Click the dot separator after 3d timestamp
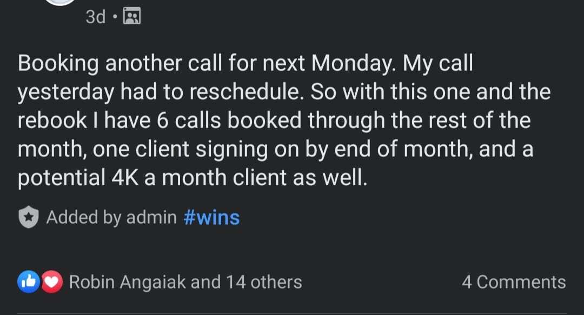Screen dimensions: 584x315 pyautogui.click(x=115, y=16)
